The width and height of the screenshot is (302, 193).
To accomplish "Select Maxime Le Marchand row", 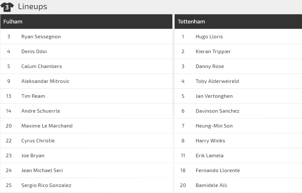I will 47,126.
